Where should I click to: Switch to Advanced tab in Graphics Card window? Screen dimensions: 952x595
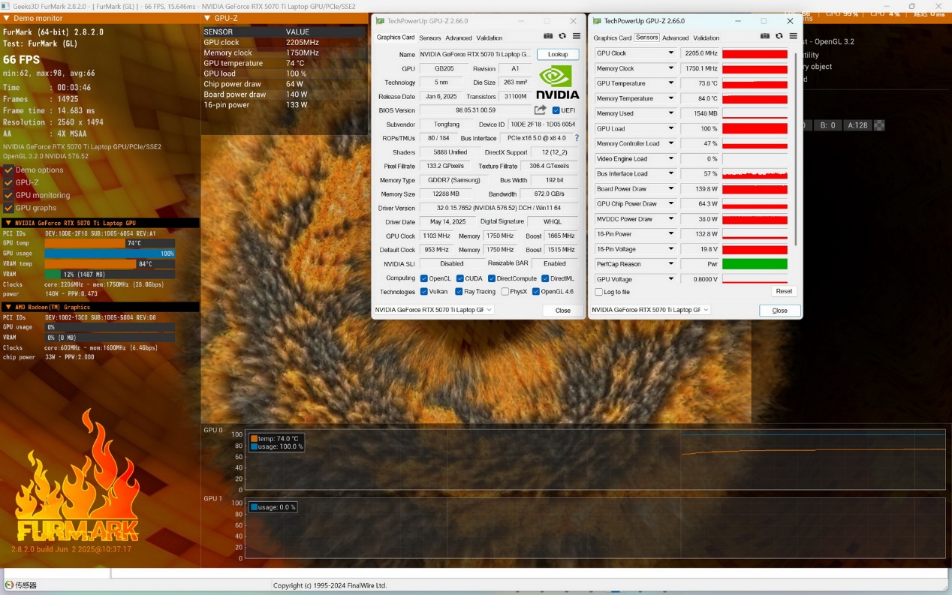coord(459,38)
